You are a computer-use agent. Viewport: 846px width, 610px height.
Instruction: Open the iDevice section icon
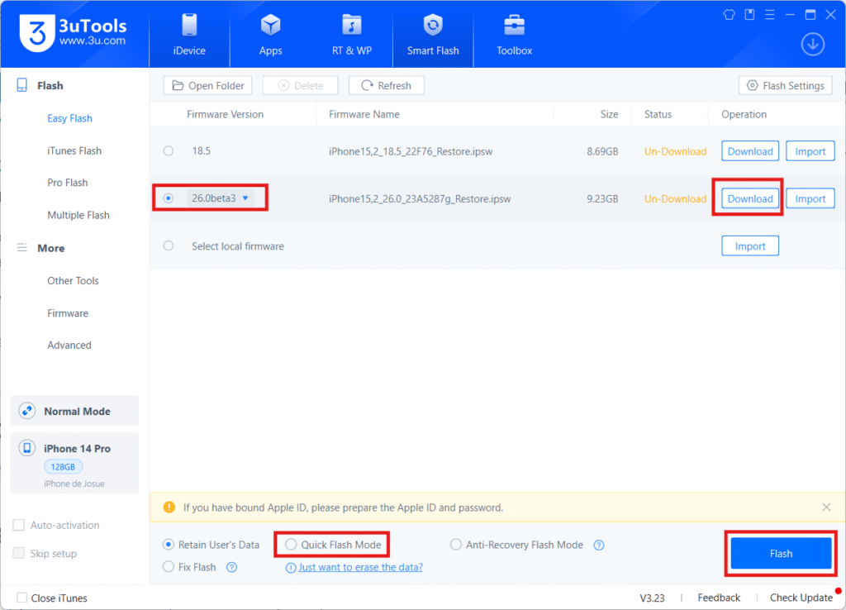189,26
